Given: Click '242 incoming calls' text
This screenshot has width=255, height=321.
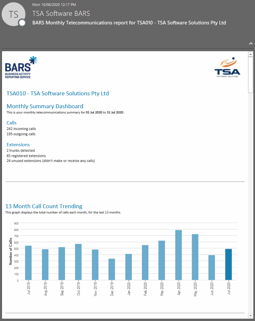Looking at the screenshot, I should tap(21, 129).
